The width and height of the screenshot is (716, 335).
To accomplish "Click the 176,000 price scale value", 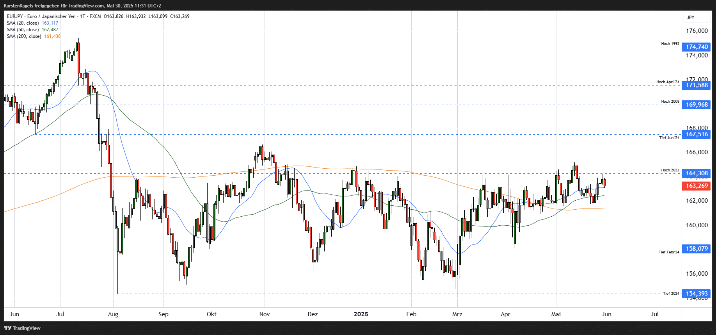I will 697,31.
